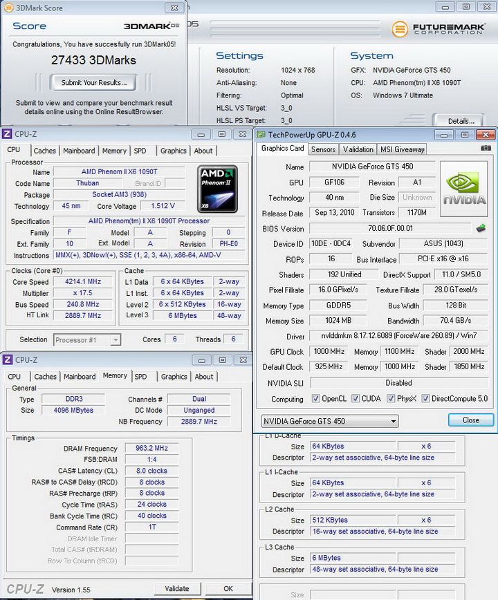Toggle the DirectCompute 5.0 checkbox
This screenshot has height=600, width=498.
coord(425,399)
